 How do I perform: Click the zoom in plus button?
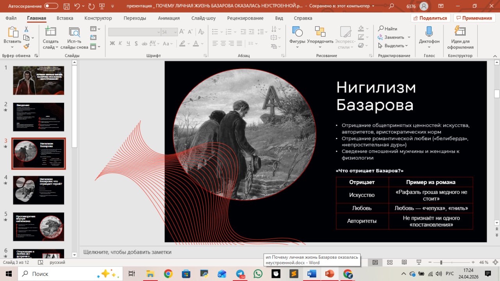473,262
